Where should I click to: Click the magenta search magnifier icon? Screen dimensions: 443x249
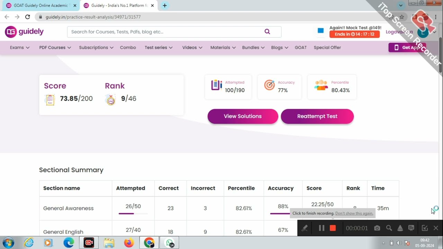pos(267,31)
